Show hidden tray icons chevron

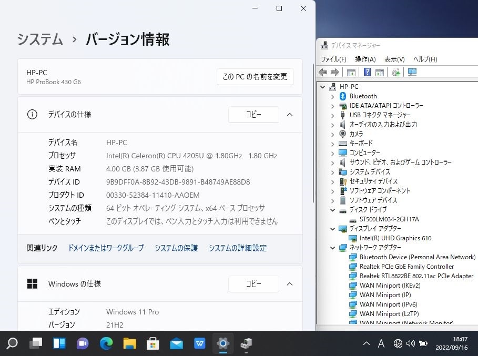click(x=367, y=343)
